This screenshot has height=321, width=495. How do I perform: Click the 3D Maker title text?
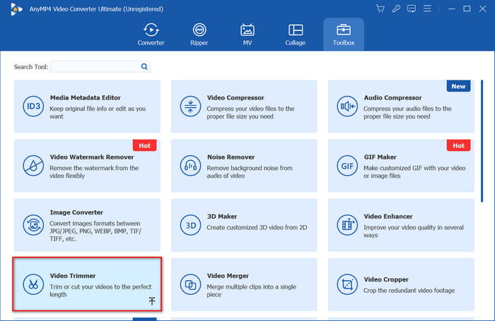pos(222,217)
